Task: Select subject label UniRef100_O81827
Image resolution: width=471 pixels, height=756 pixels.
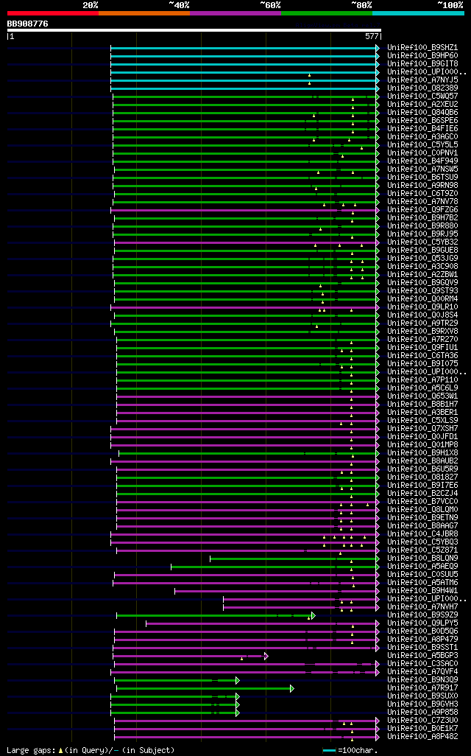Action: (x=422, y=477)
